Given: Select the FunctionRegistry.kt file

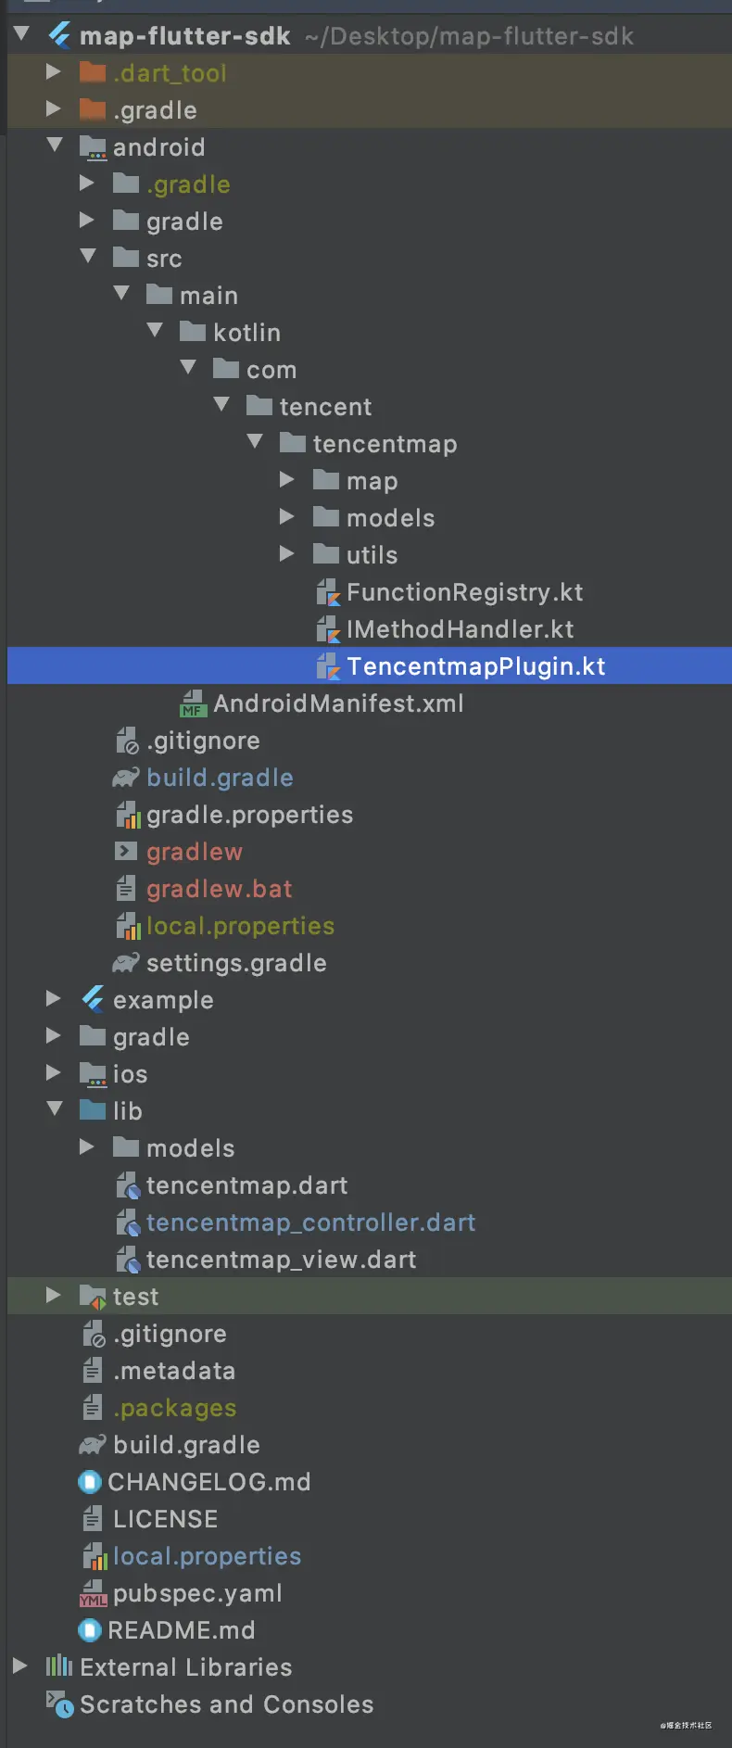Looking at the screenshot, I should pyautogui.click(x=463, y=591).
